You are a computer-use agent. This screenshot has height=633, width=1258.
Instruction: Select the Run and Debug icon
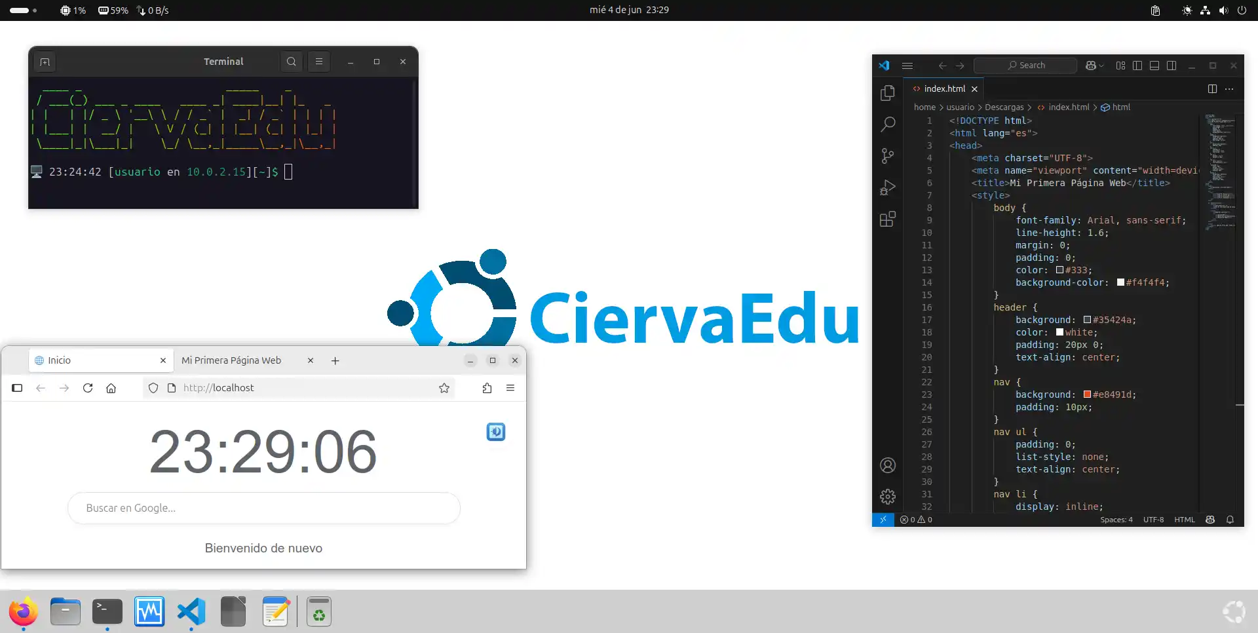click(888, 188)
